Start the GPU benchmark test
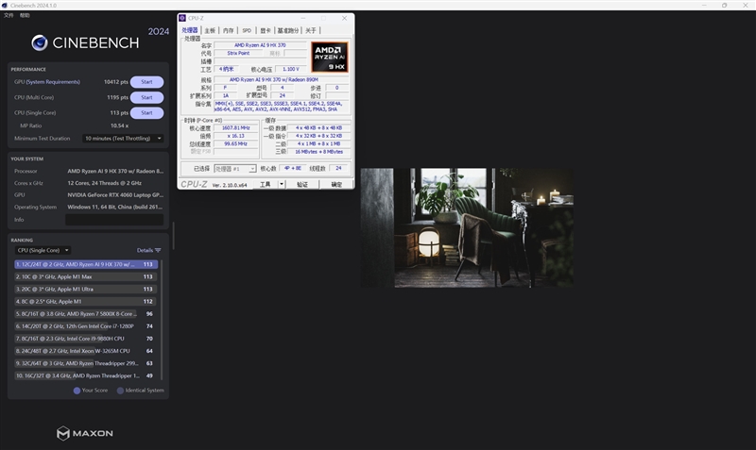This screenshot has height=450, width=756. [x=146, y=82]
